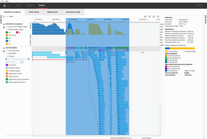The width and height of the screenshot is (207, 139).
Task: Click the orange TCS & TES swatch
Action: (7, 35)
